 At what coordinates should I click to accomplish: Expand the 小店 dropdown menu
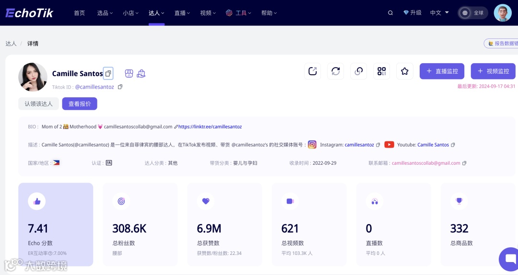pos(130,13)
